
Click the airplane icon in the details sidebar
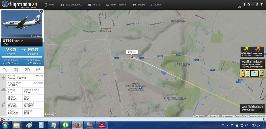point(3,77)
